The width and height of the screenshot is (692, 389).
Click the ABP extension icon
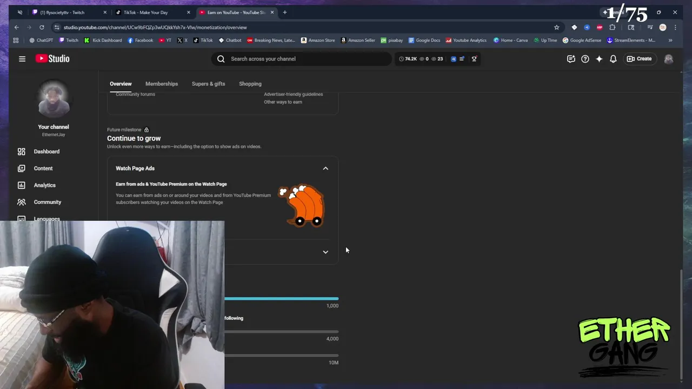pos(600,27)
